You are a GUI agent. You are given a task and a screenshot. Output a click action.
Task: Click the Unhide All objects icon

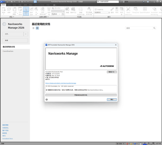tap(89, 9)
